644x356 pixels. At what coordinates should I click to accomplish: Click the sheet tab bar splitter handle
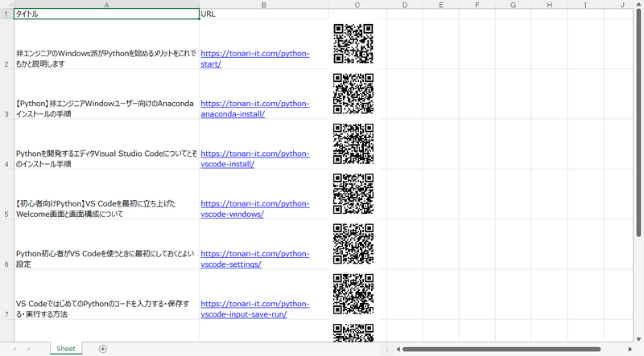click(x=386, y=349)
